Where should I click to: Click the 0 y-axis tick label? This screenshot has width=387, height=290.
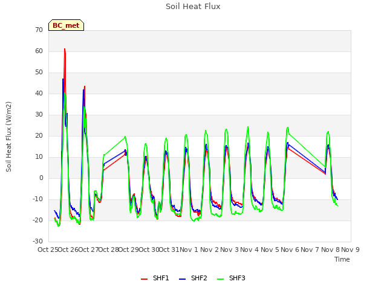(41, 178)
